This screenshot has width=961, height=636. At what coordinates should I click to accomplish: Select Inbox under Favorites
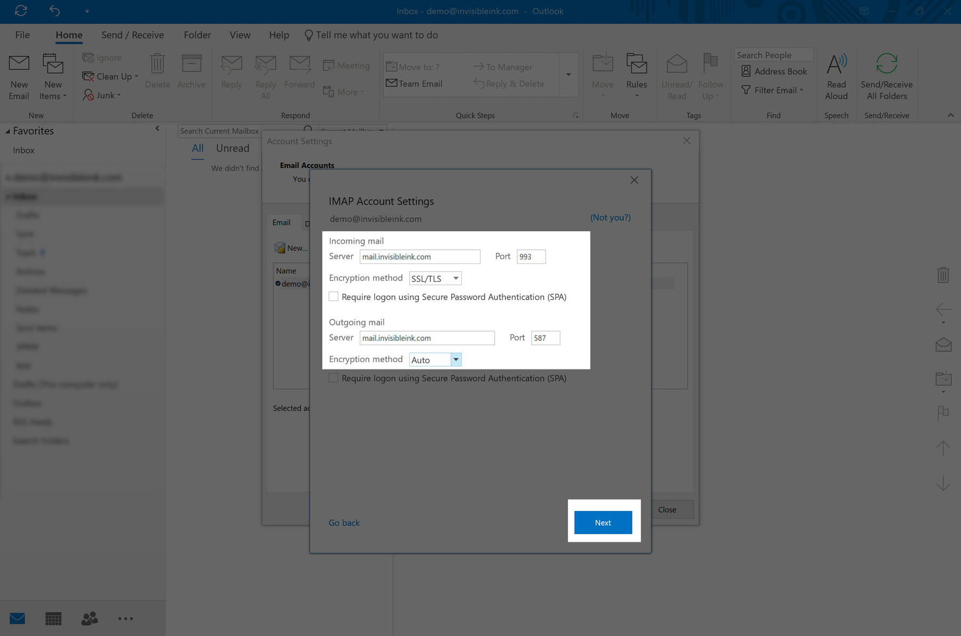(23, 150)
